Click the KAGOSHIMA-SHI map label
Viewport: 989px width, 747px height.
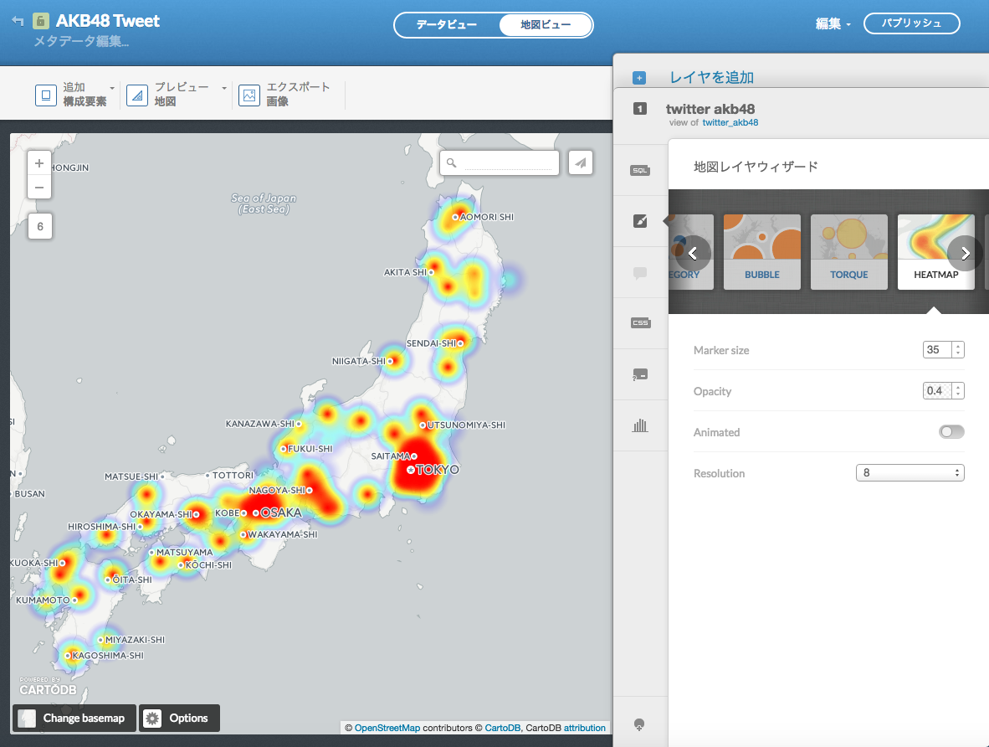pos(108,656)
